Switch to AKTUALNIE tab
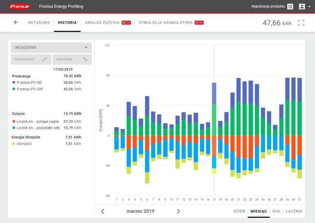 [39, 22]
